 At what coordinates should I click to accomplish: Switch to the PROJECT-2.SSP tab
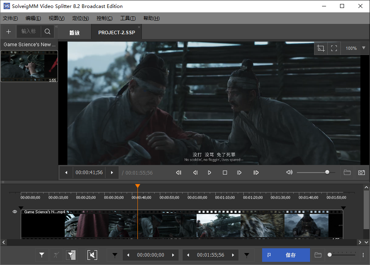(x=117, y=33)
